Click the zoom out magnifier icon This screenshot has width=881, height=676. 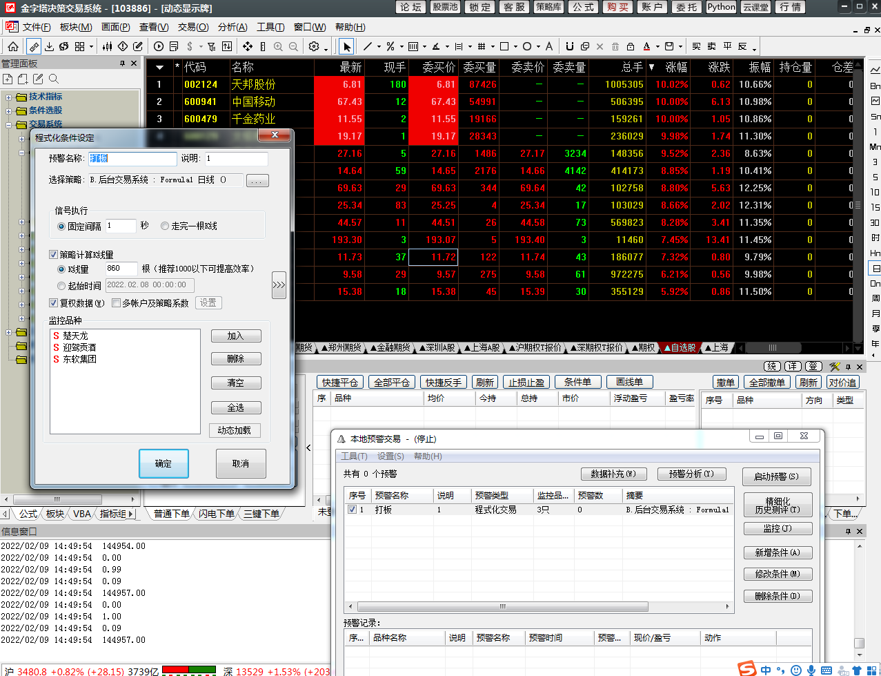293,46
